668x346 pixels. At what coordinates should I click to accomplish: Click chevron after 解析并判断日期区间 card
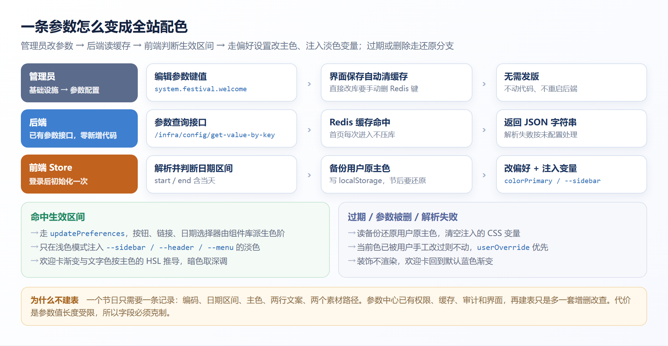309,175
